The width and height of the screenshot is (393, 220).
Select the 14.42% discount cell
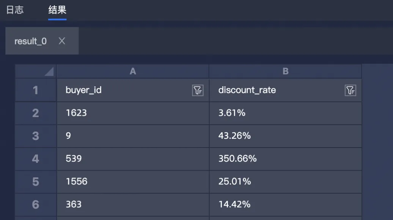point(285,204)
